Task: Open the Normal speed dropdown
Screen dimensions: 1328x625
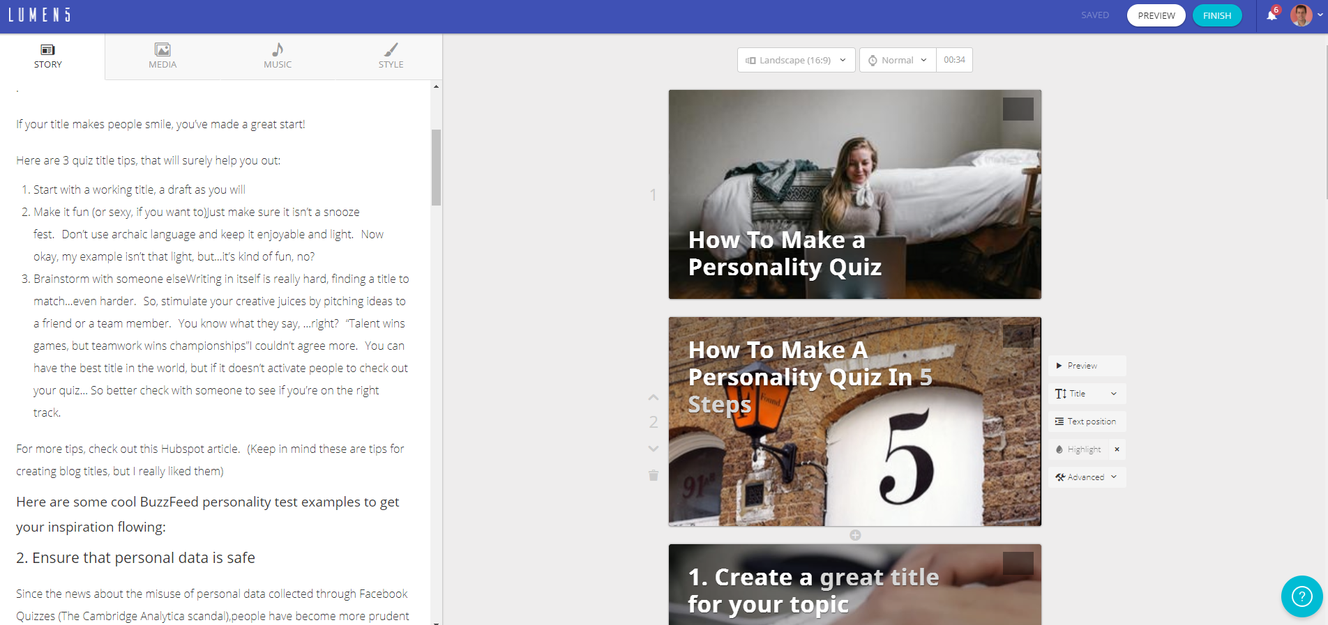Action: [x=898, y=60]
